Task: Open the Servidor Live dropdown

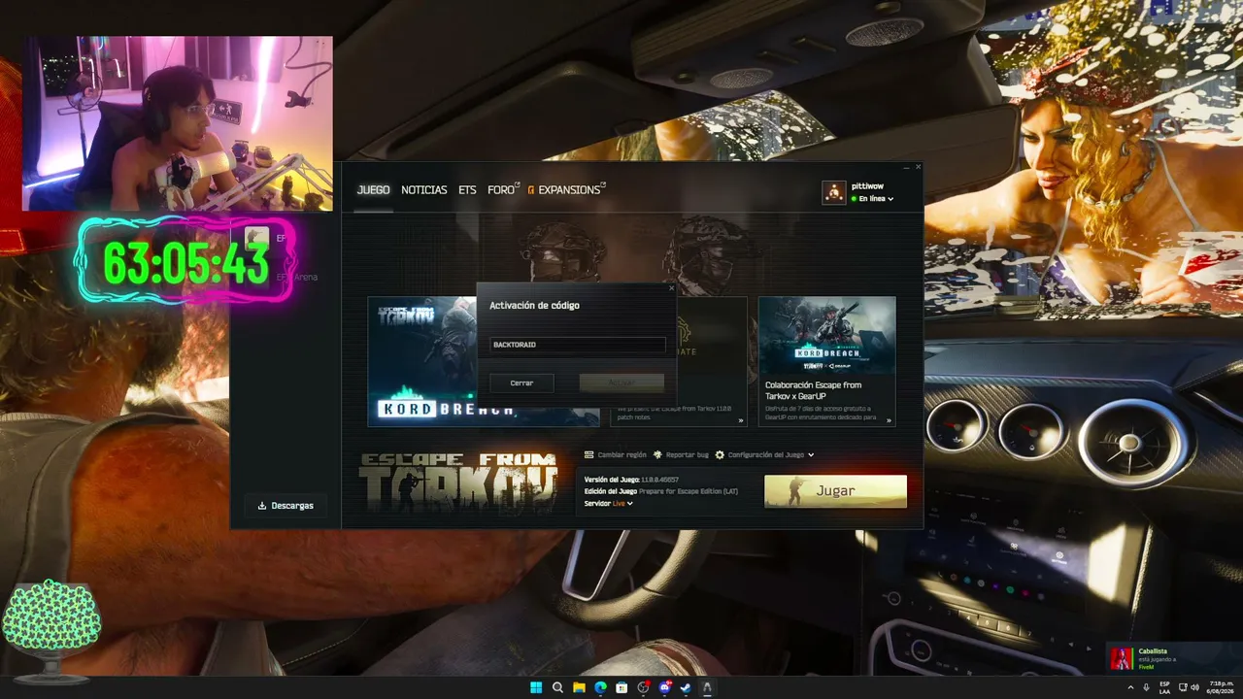Action: [x=622, y=504]
